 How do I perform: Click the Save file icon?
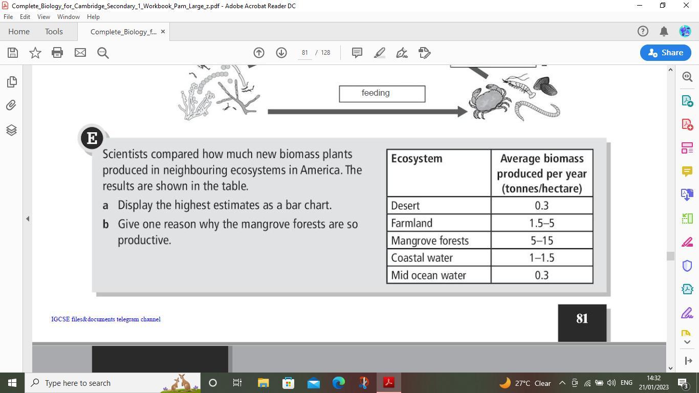coord(13,53)
